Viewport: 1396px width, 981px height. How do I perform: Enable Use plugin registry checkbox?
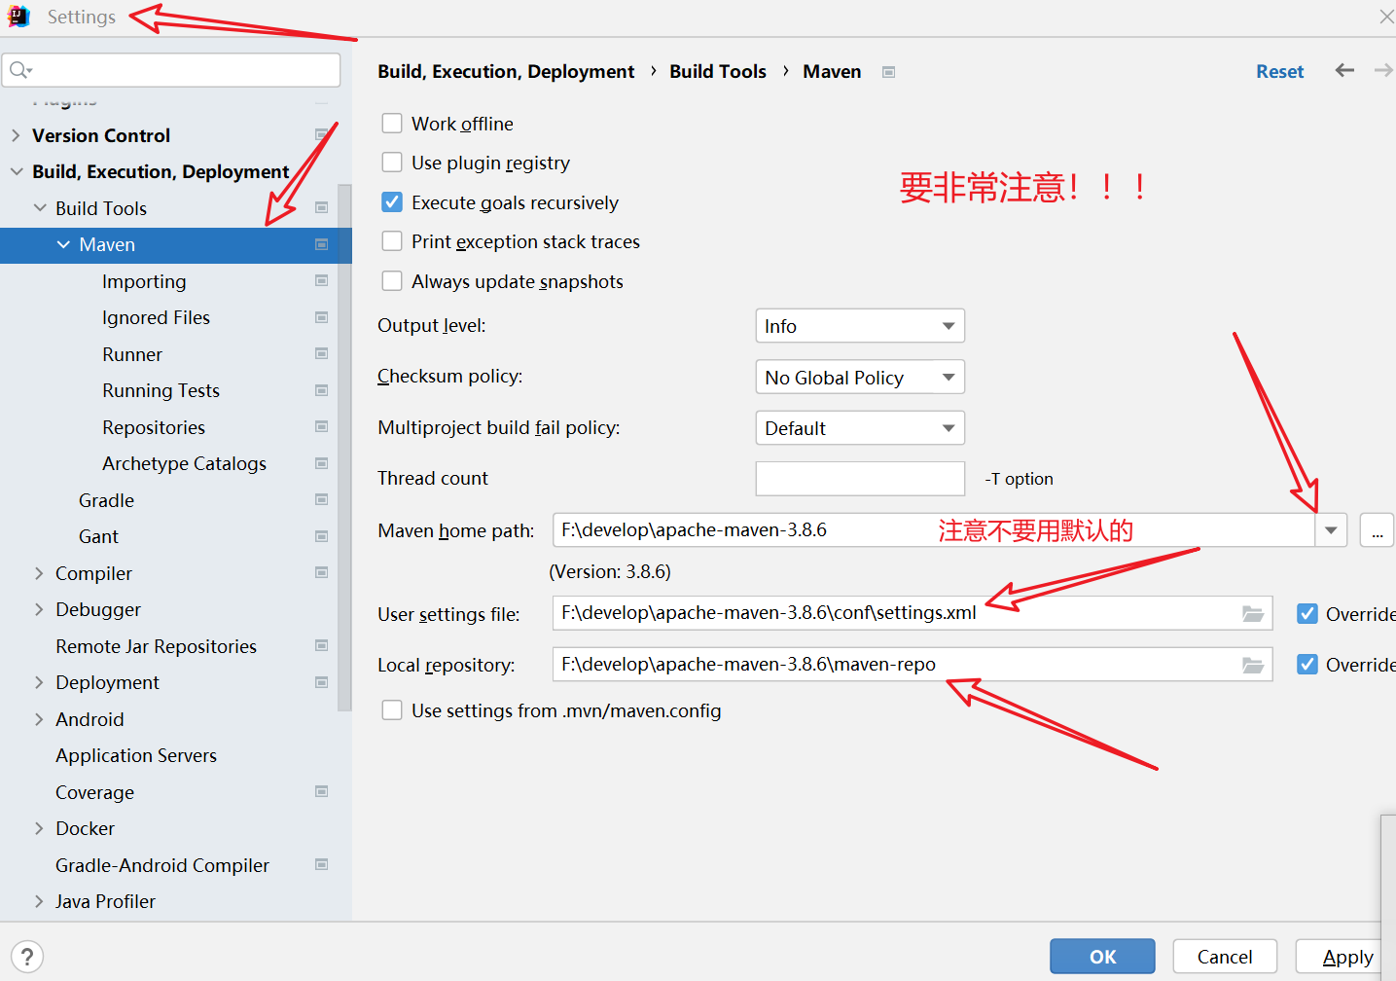pos(392,162)
